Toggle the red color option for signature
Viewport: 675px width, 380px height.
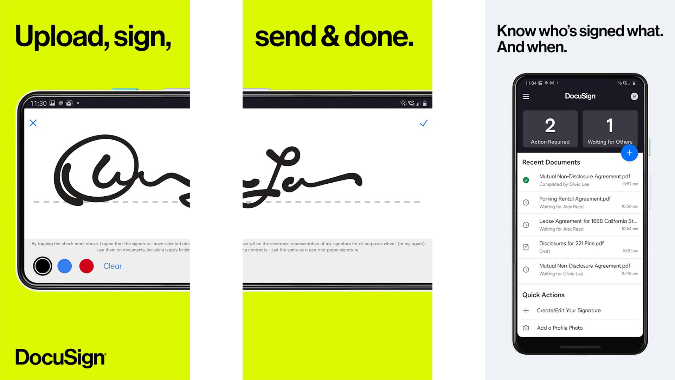86,266
